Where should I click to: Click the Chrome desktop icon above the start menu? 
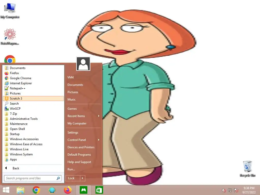(x=10, y=59)
